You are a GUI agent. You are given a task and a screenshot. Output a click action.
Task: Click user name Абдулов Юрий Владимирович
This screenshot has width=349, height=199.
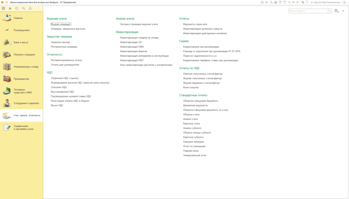(325, 2)
